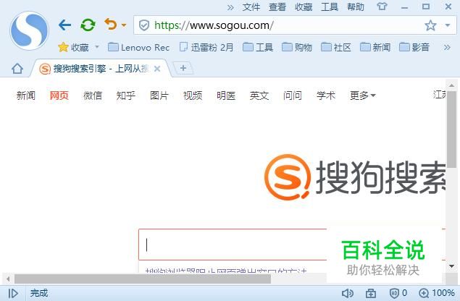Click the 搜狗搜索 logo

pyautogui.click(x=354, y=177)
